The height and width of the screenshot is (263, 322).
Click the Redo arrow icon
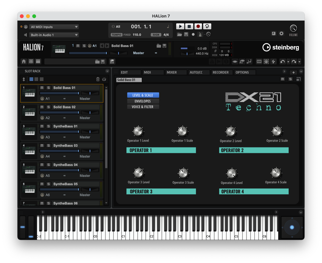(x=294, y=62)
